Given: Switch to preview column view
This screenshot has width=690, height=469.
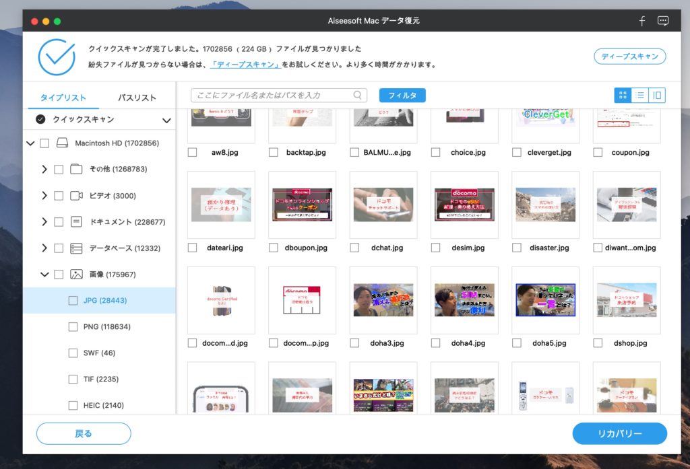Looking at the screenshot, I should coord(656,95).
